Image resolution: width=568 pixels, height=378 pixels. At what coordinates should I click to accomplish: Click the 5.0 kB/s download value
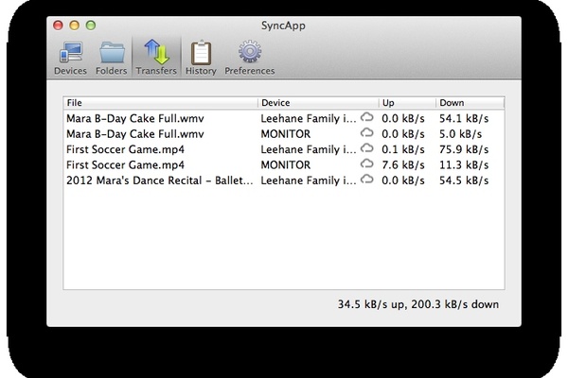click(461, 134)
